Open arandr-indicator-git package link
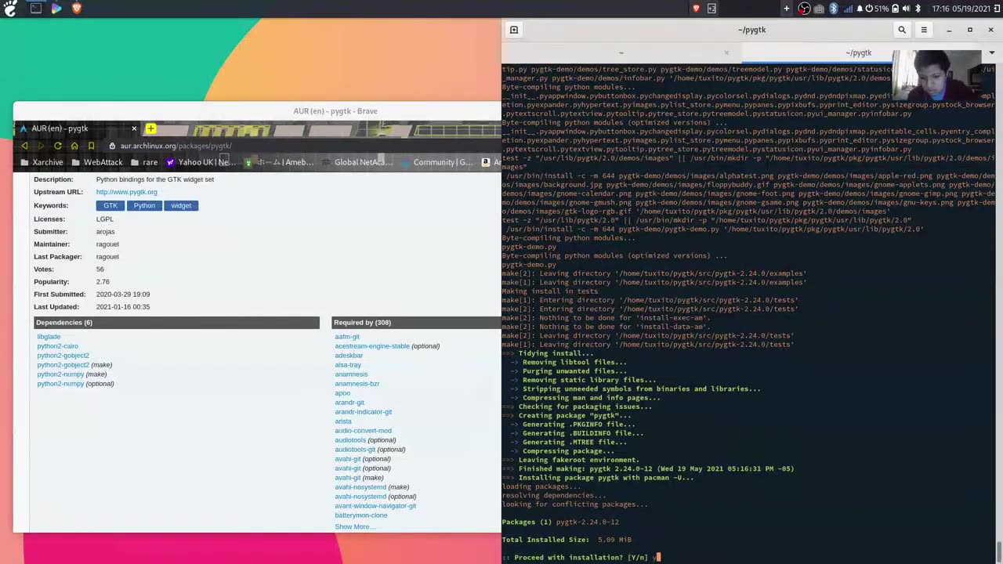The height and width of the screenshot is (564, 1003). tap(363, 412)
